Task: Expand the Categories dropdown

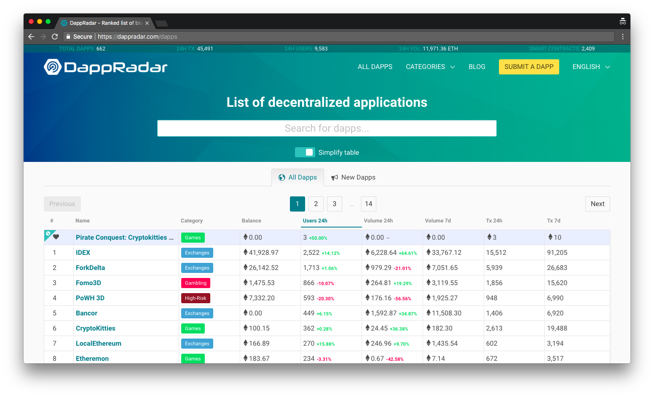Action: pos(430,67)
